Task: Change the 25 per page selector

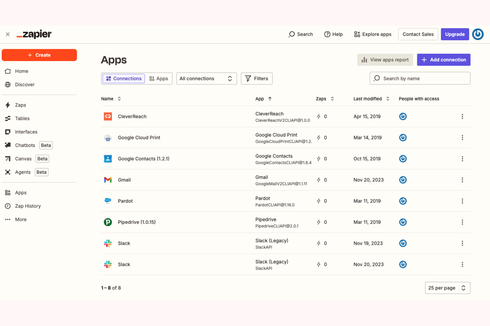Action: pyautogui.click(x=448, y=288)
